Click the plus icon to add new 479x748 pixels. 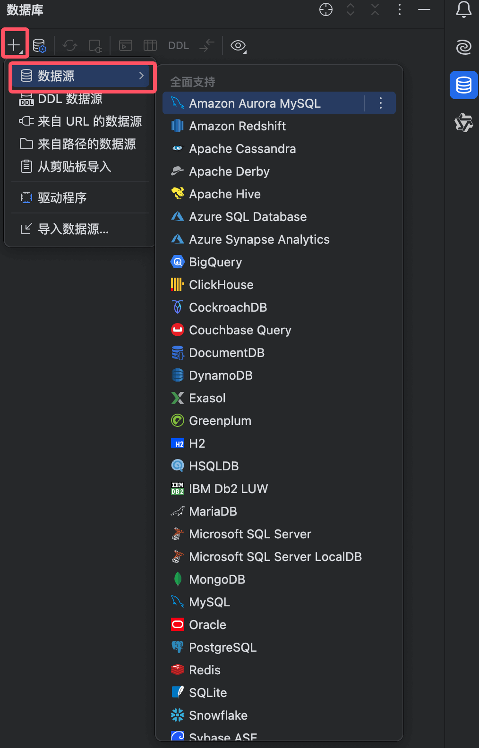[x=14, y=45]
